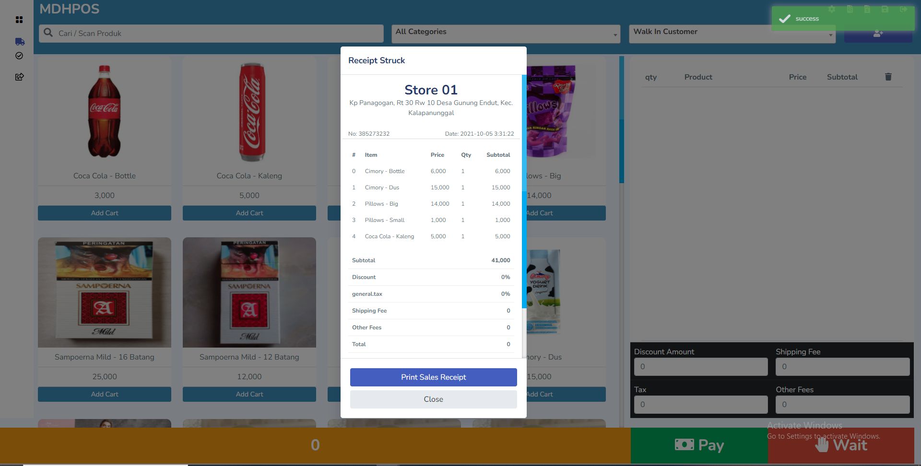Click the Total row on the receipt
Screen dimensions: 921x466
click(x=431, y=344)
